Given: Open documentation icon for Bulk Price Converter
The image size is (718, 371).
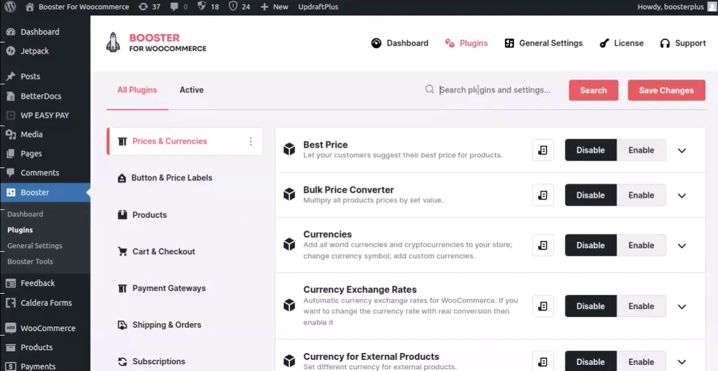Looking at the screenshot, I should pyautogui.click(x=543, y=195).
